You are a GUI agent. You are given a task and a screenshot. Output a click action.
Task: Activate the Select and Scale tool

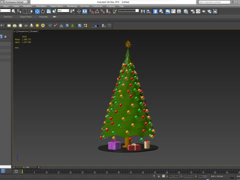click(48, 11)
